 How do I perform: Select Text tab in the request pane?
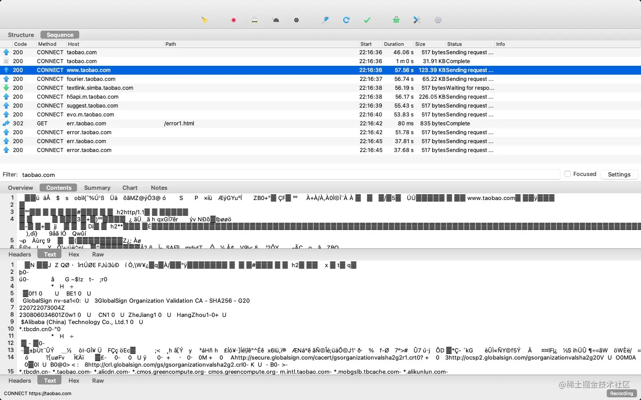(50, 254)
